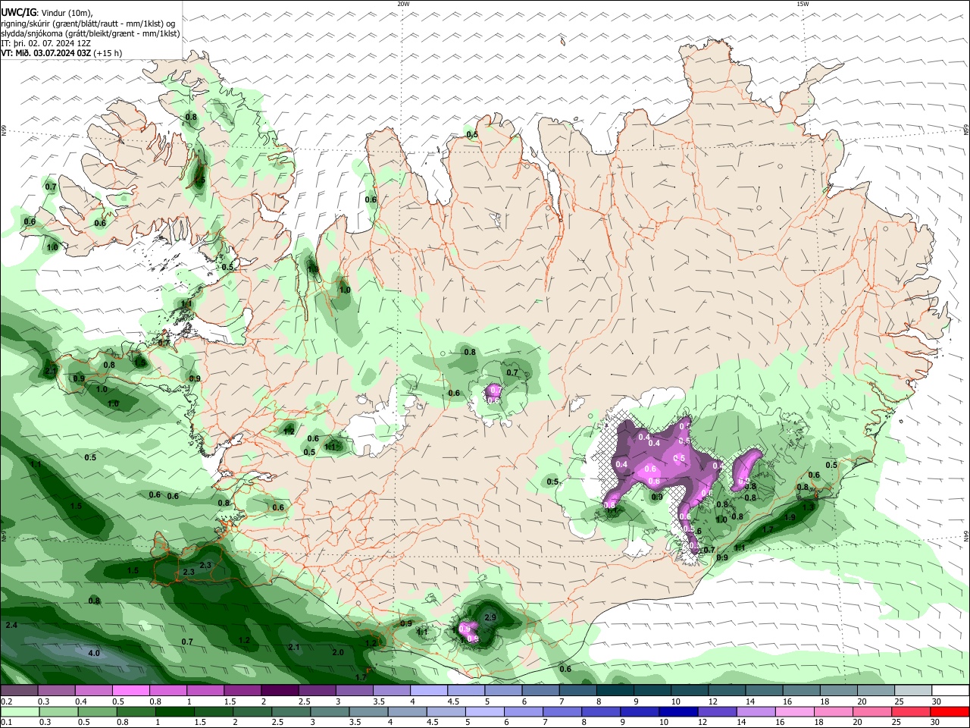Pick the upper legend row 0.4 swatch

tap(94, 690)
